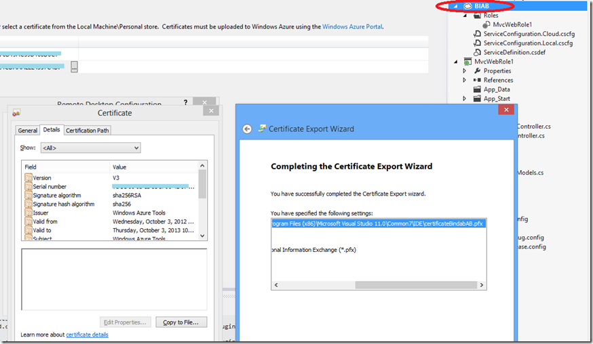This screenshot has height=344, width=593.
Task: Click the ellipsis browse button beside certificate thumbprint
Action: pyautogui.click(x=75, y=67)
